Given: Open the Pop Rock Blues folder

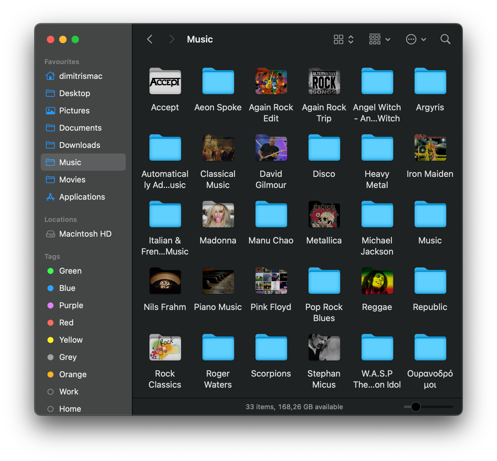Looking at the screenshot, I should pyautogui.click(x=324, y=281).
